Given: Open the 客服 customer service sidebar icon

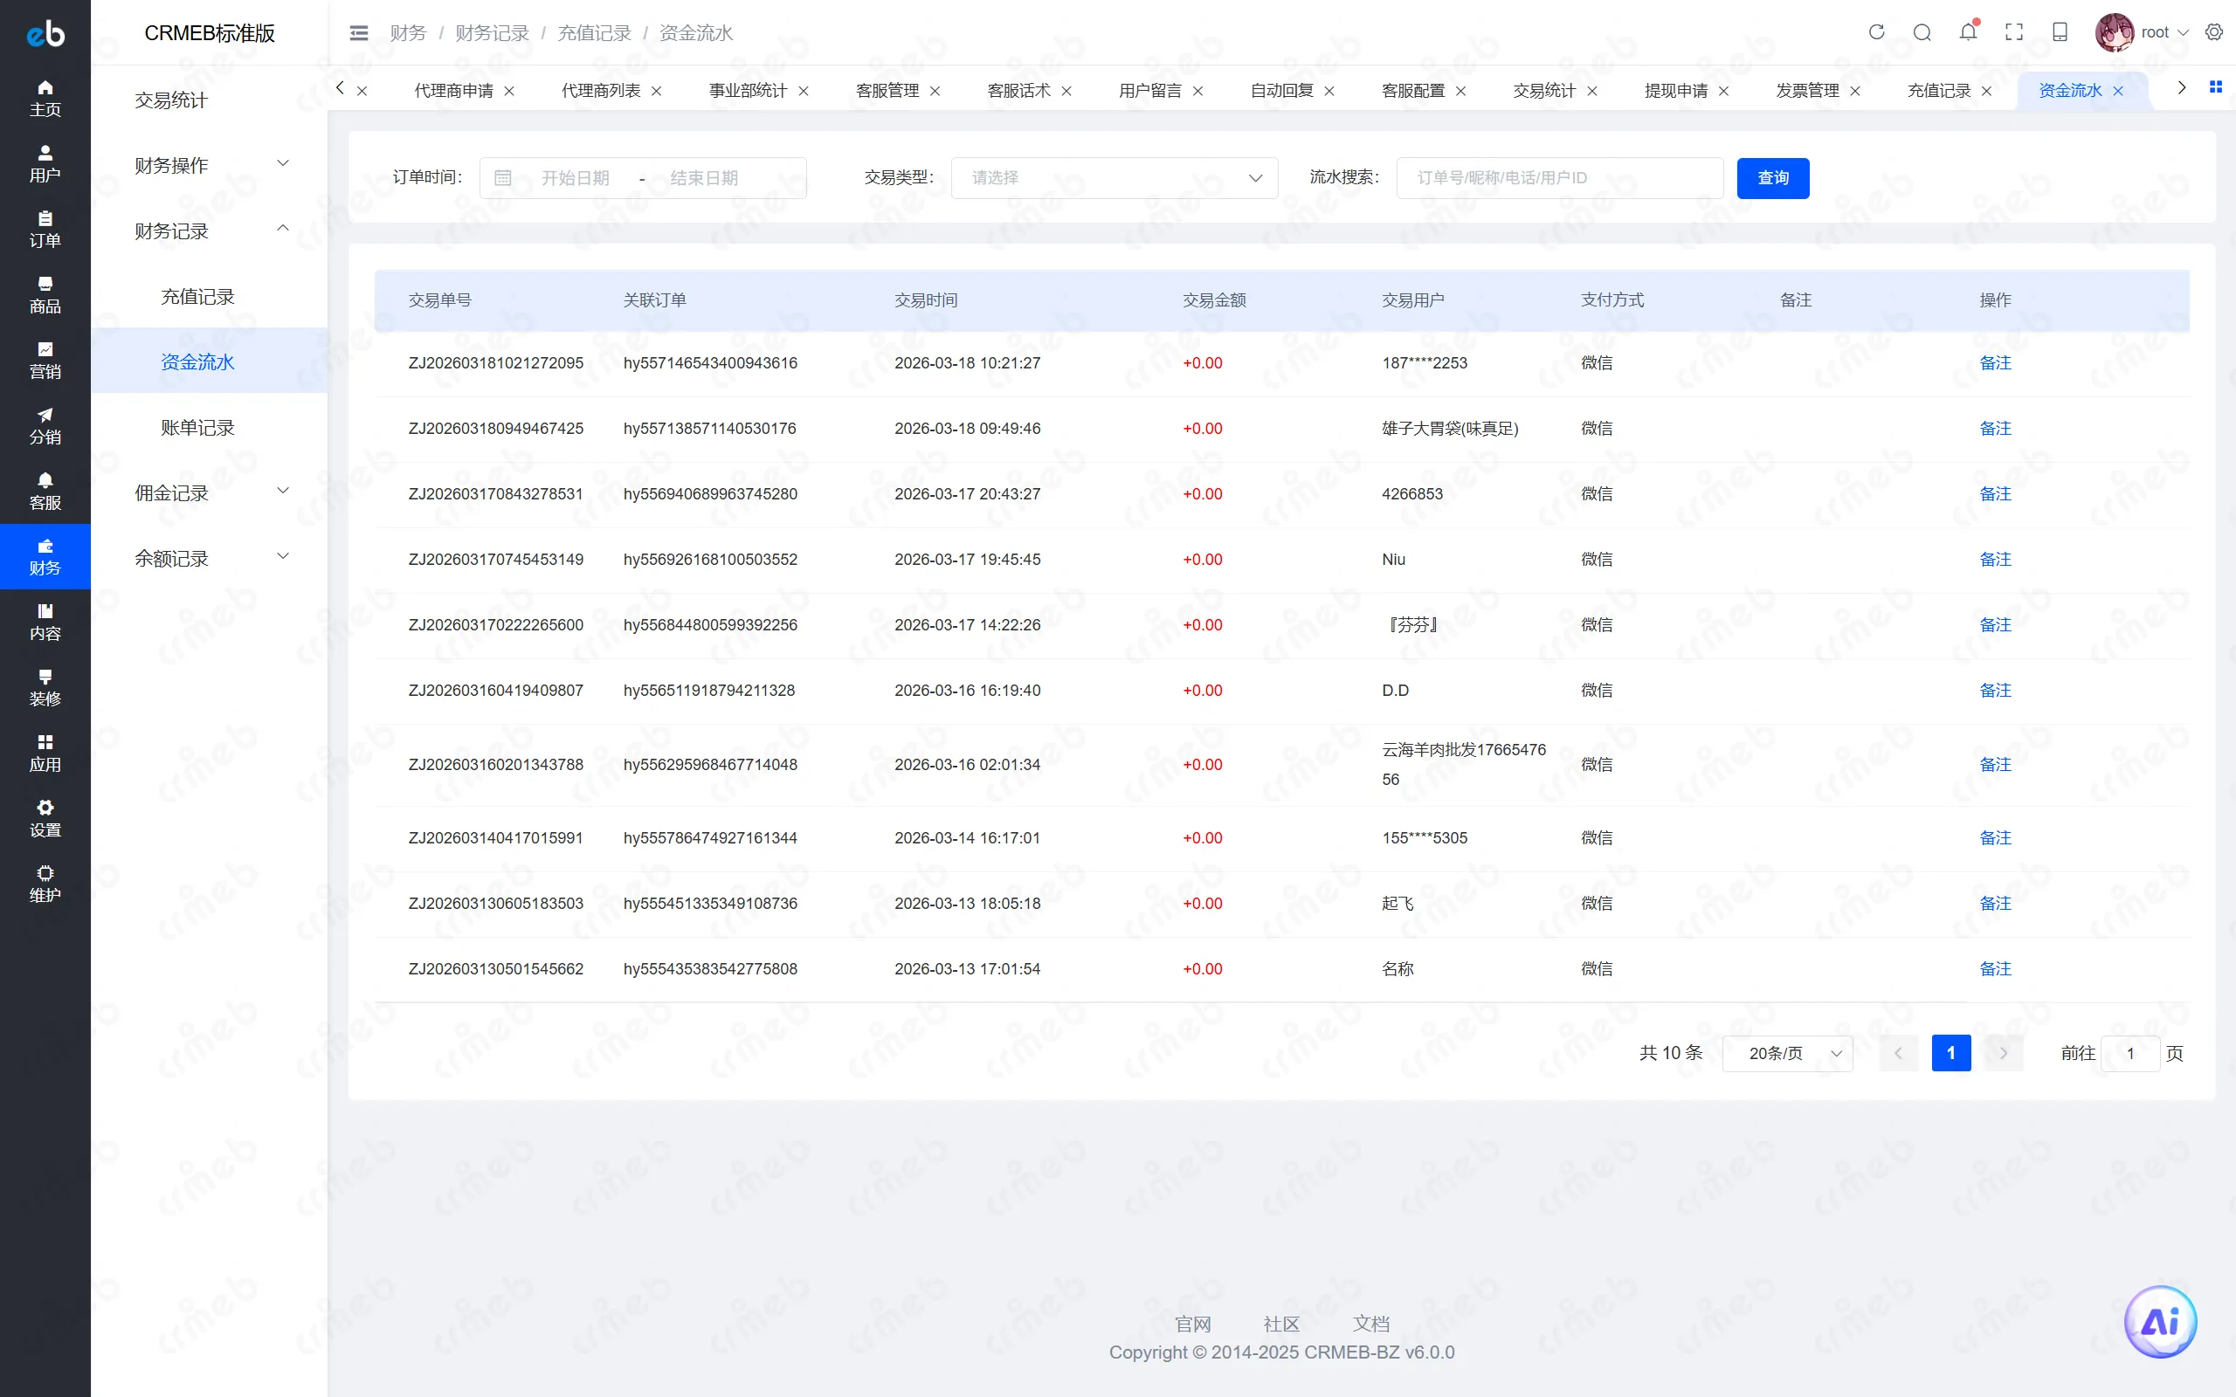Looking at the screenshot, I should pos(45,492).
